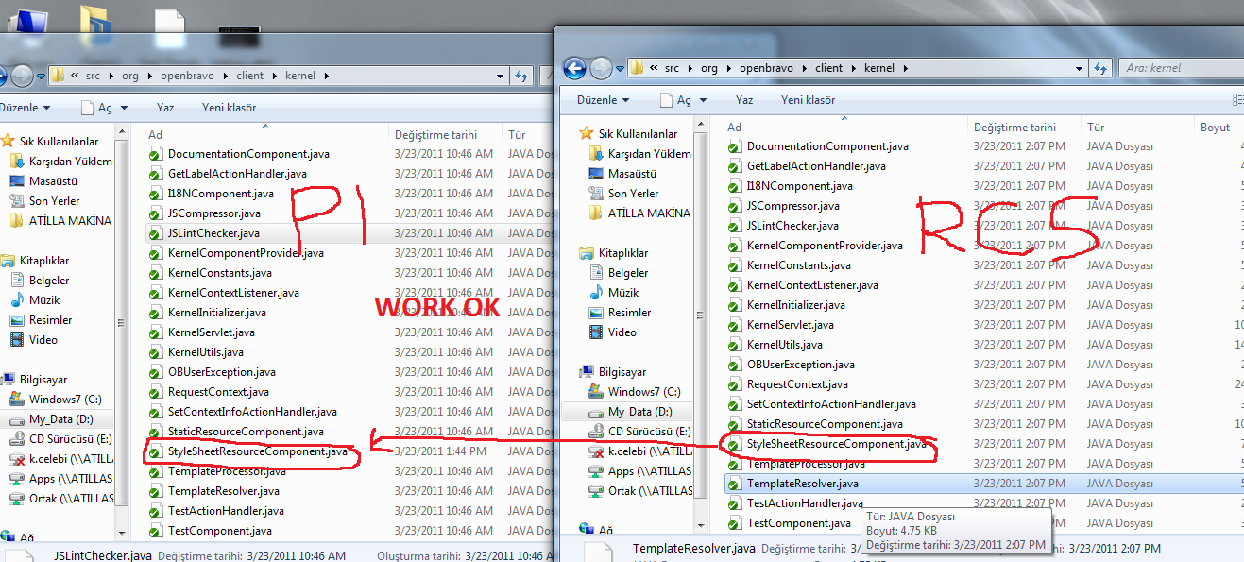The image size is (1244, 562).
Task: Click the 'org' breadcrumb in the left window's address bar
Action: pyautogui.click(x=130, y=75)
